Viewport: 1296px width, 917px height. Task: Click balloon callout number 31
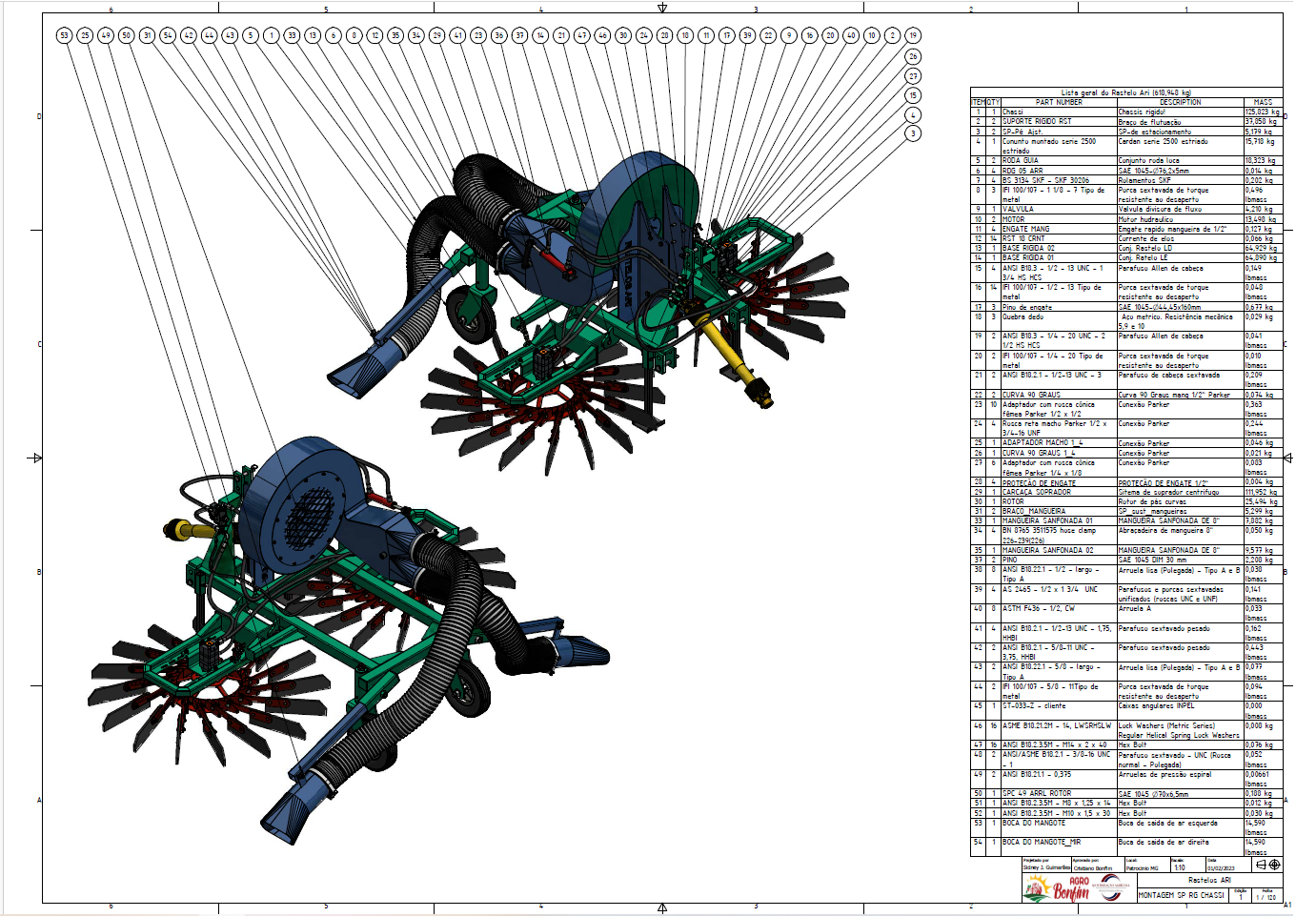(147, 35)
